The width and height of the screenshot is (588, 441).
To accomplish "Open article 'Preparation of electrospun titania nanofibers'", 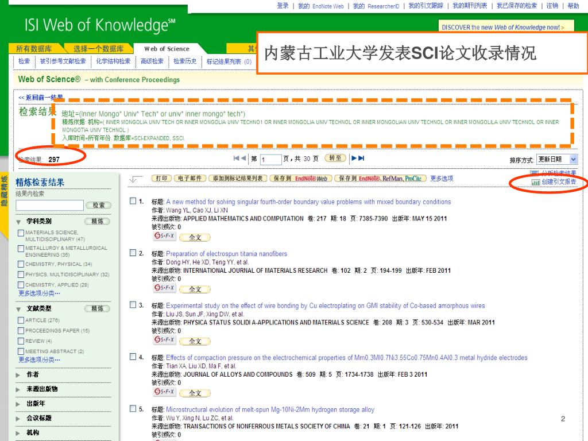I will coord(226,253).
